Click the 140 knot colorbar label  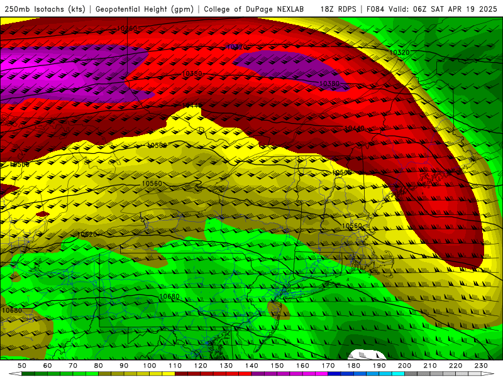pyautogui.click(x=251, y=366)
